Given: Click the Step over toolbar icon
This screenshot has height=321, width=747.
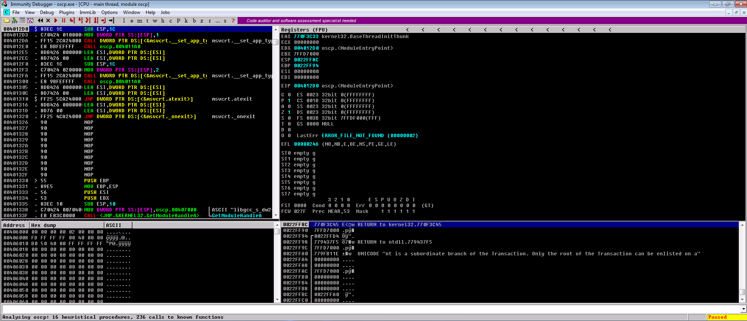Looking at the screenshot, I should [80, 21].
